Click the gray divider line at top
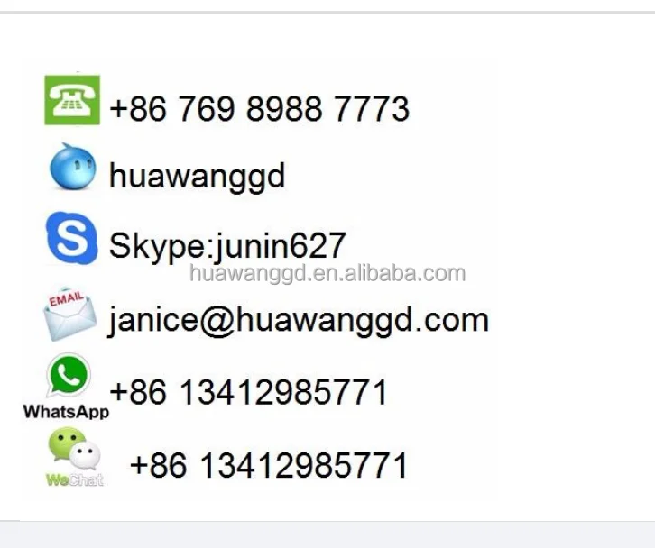Image resolution: width=655 pixels, height=548 pixels. (327, 12)
